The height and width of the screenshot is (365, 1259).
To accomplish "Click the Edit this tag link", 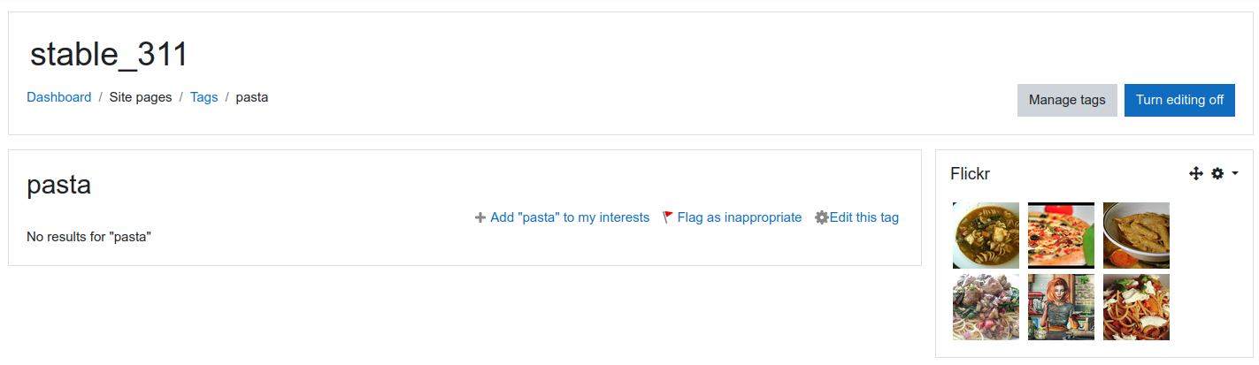I will click(x=864, y=217).
